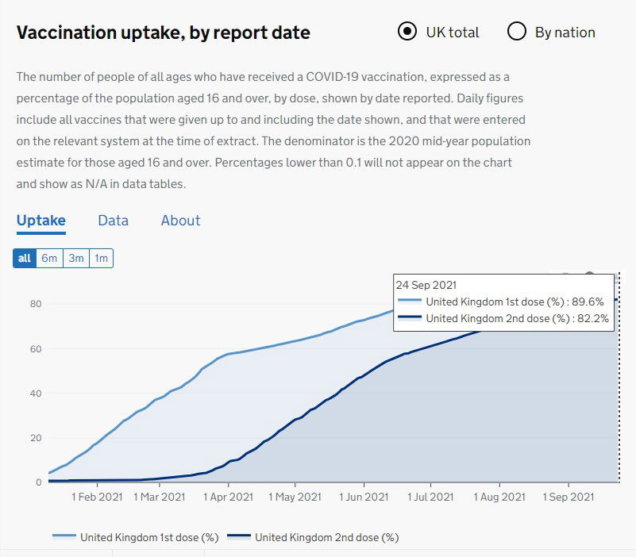Click the tooltip's 1st dose 89.6% entry
Screen dimensions: 636x557
click(x=515, y=302)
